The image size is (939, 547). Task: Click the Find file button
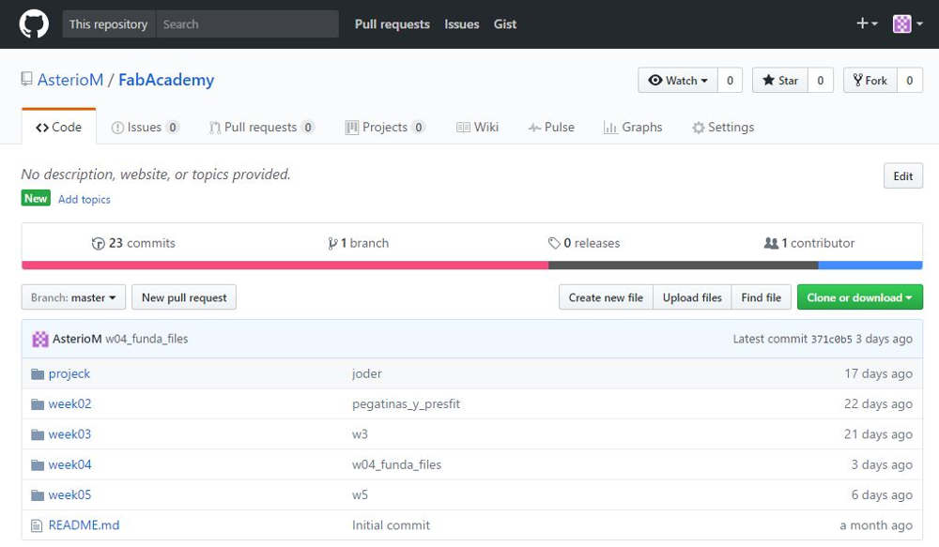762,297
